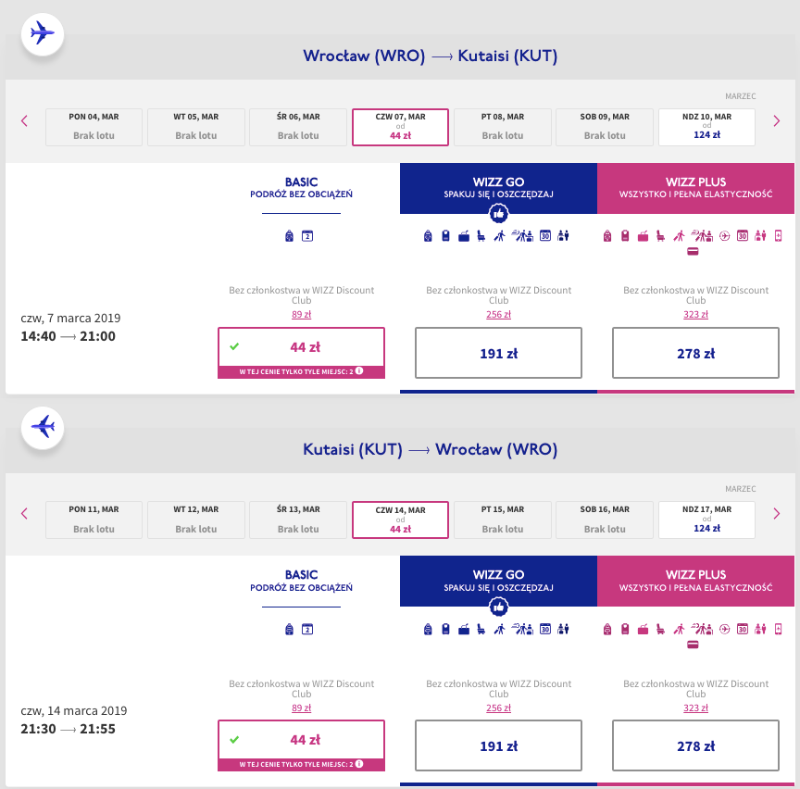800x789 pixels.
Task: Click outbound WIZZ GO checked suitcase icon
Action: (464, 236)
